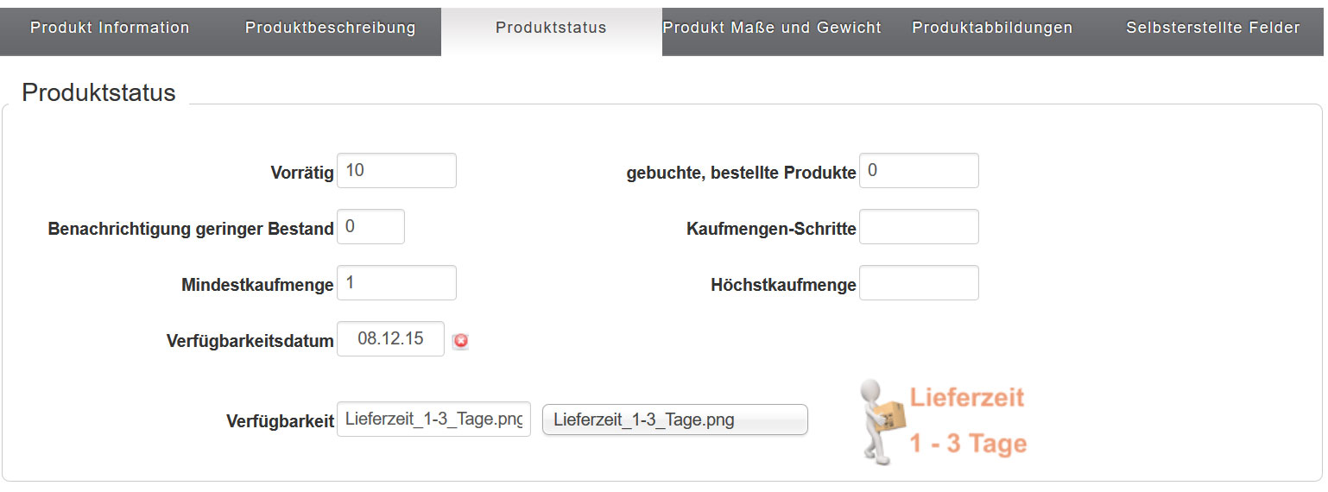1328x492 pixels.
Task: Click the Verfügbarkeitsdatum label text
Action: (x=250, y=341)
